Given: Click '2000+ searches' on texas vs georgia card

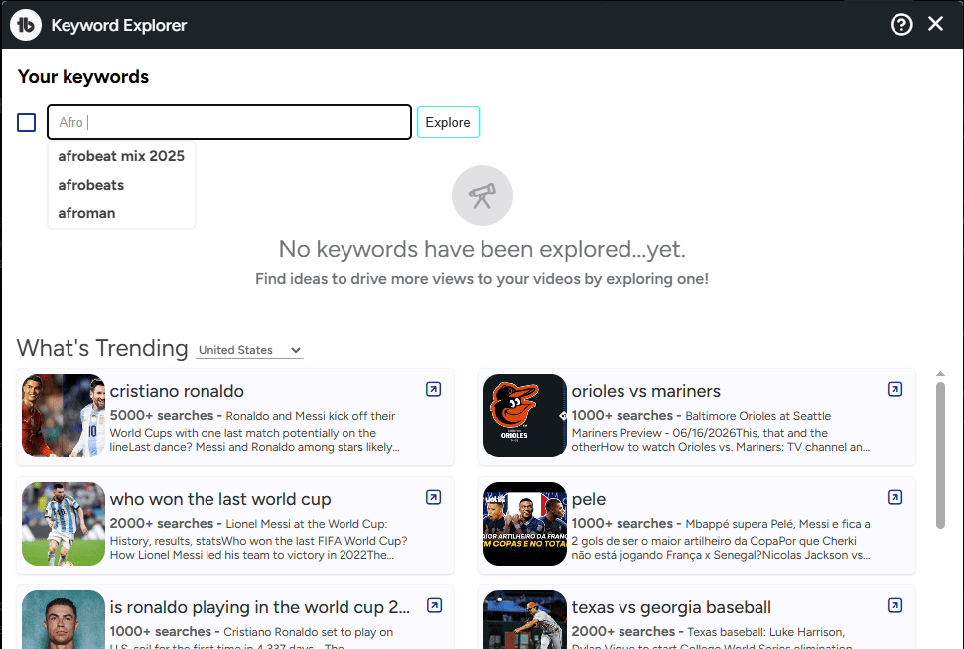Looking at the screenshot, I should (x=622, y=632).
